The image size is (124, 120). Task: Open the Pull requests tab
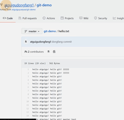28,18
